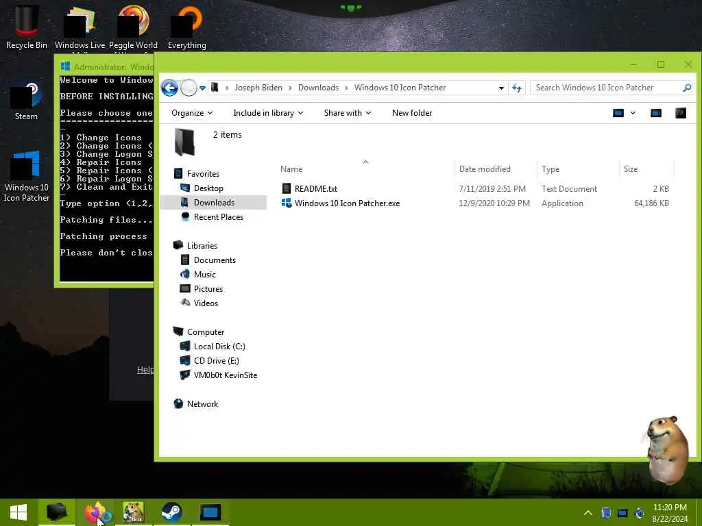Click Downloads in the address breadcrumb
The image size is (702, 526).
318,88
